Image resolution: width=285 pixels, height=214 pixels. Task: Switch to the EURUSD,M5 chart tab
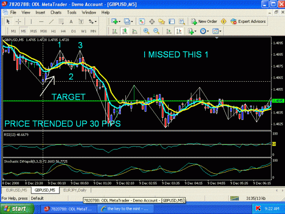[x=16, y=190]
